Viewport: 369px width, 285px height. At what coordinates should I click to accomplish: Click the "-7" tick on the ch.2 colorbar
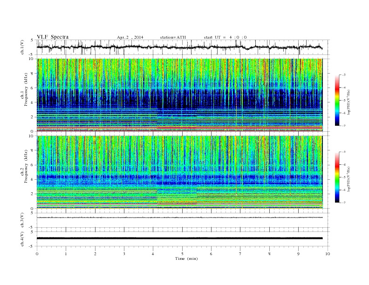pos(344,203)
